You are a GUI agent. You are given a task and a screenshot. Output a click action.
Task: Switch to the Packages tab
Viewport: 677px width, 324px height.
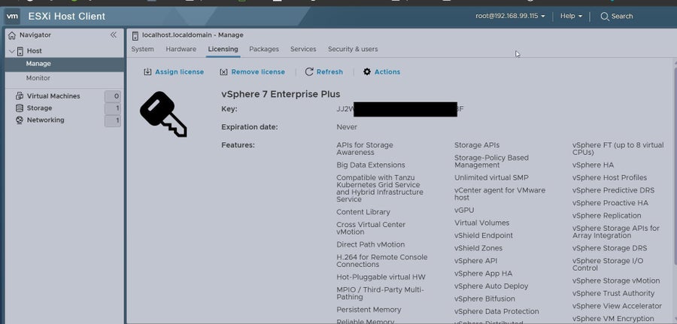tap(264, 49)
